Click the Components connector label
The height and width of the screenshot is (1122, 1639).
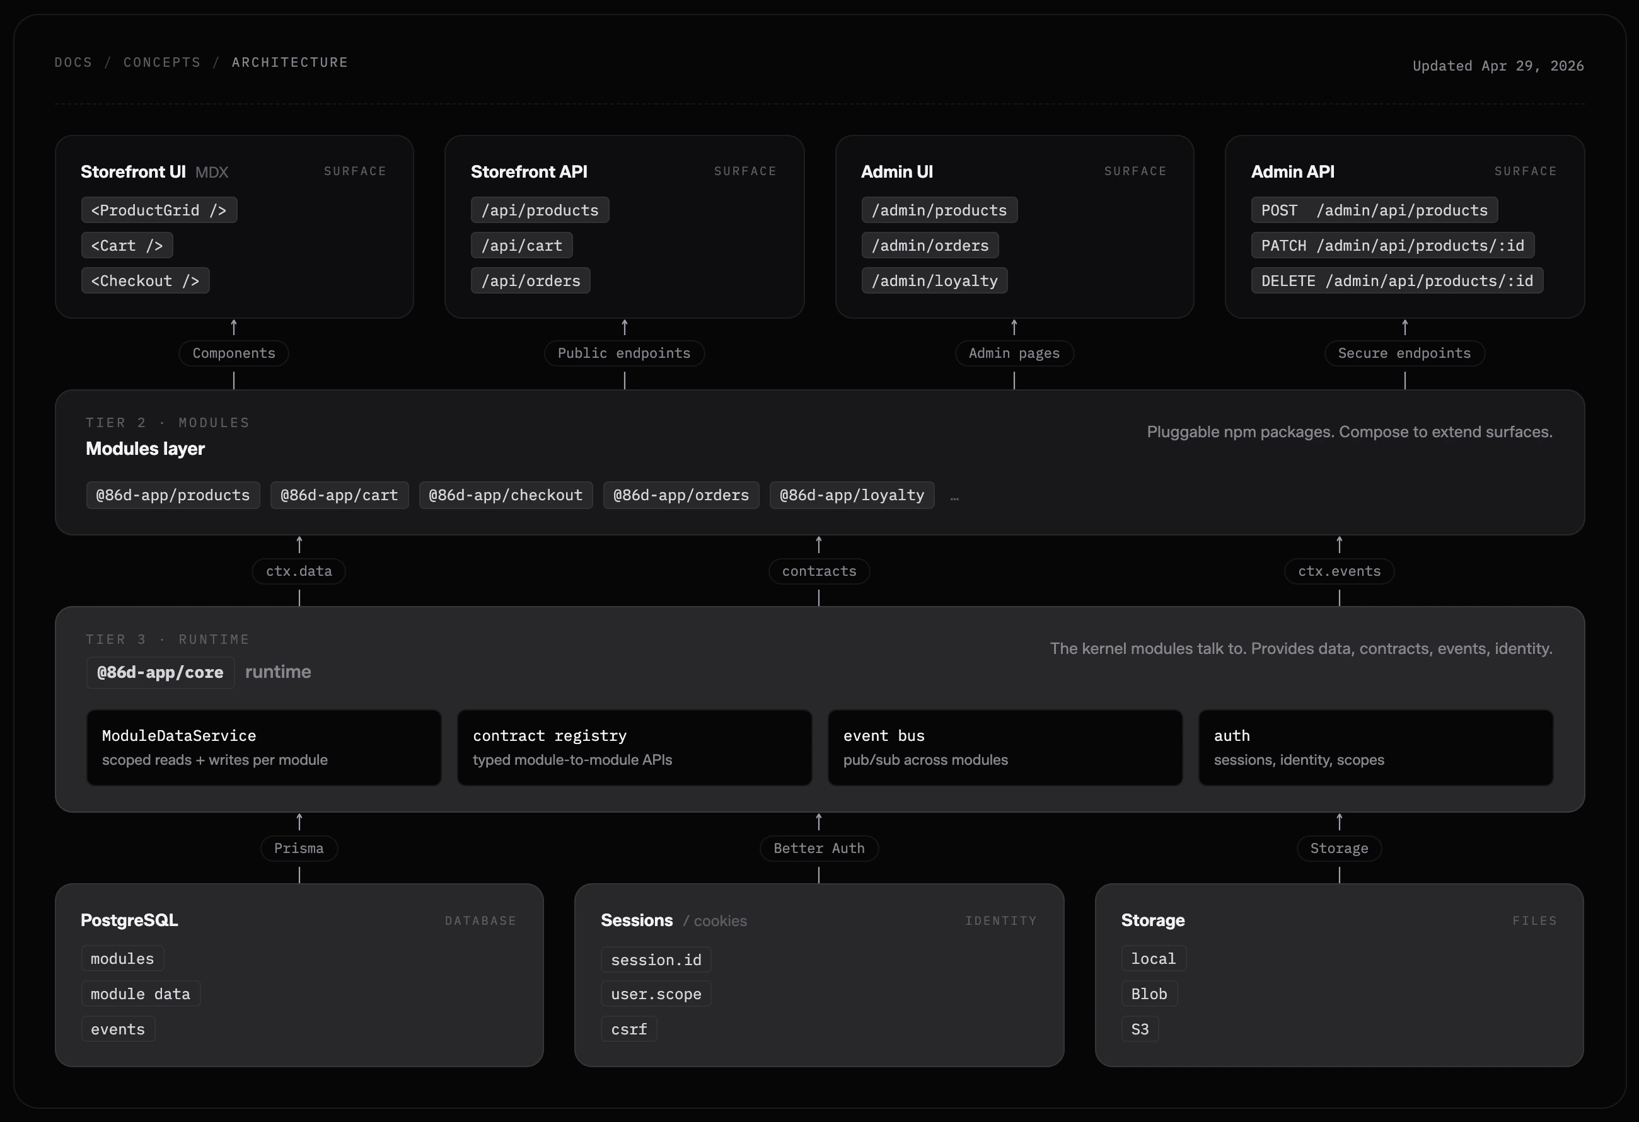233,353
